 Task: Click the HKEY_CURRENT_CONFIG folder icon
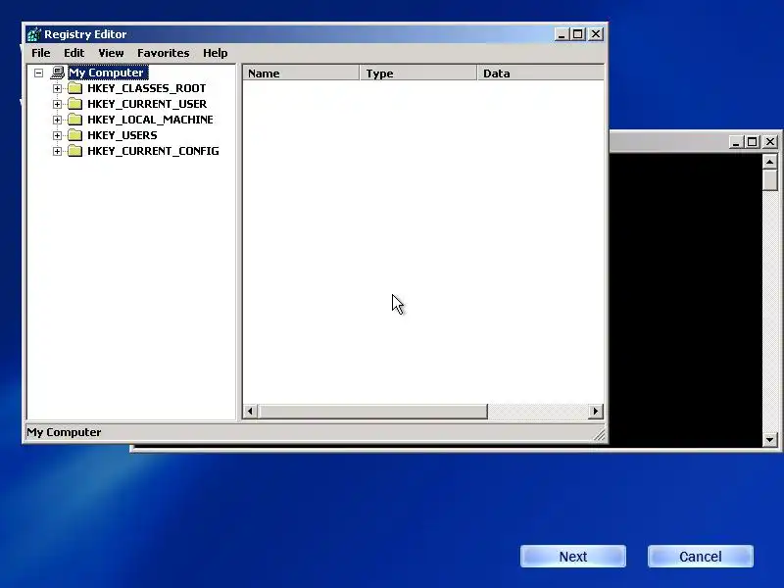[75, 151]
